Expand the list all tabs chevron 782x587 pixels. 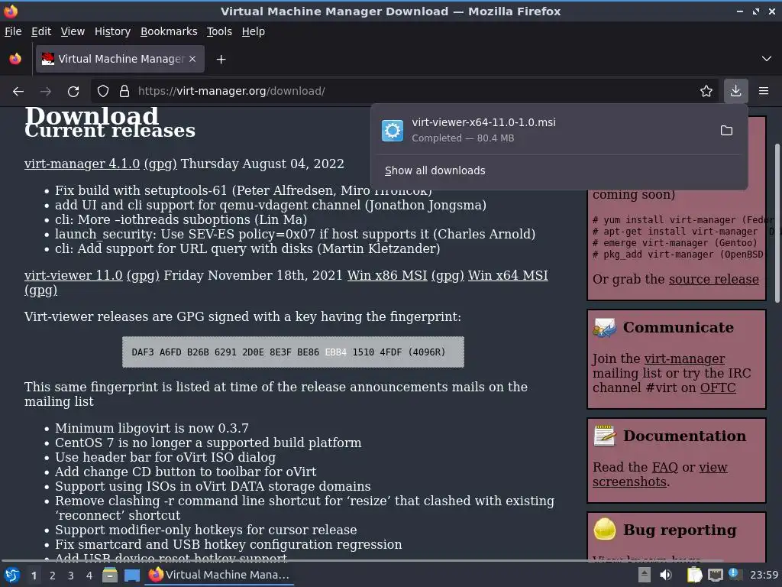tap(767, 59)
